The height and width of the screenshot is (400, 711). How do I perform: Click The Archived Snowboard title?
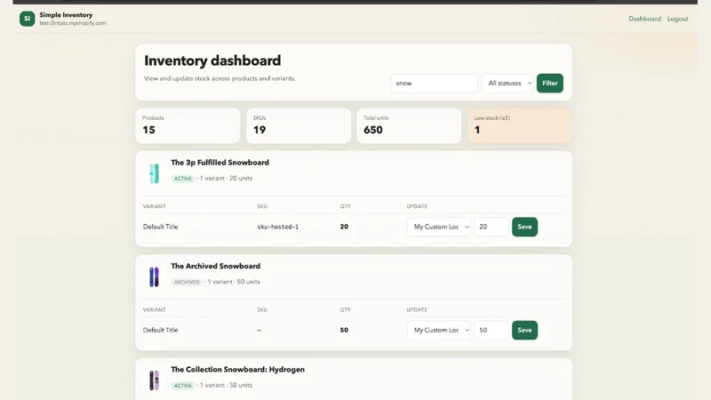click(215, 266)
